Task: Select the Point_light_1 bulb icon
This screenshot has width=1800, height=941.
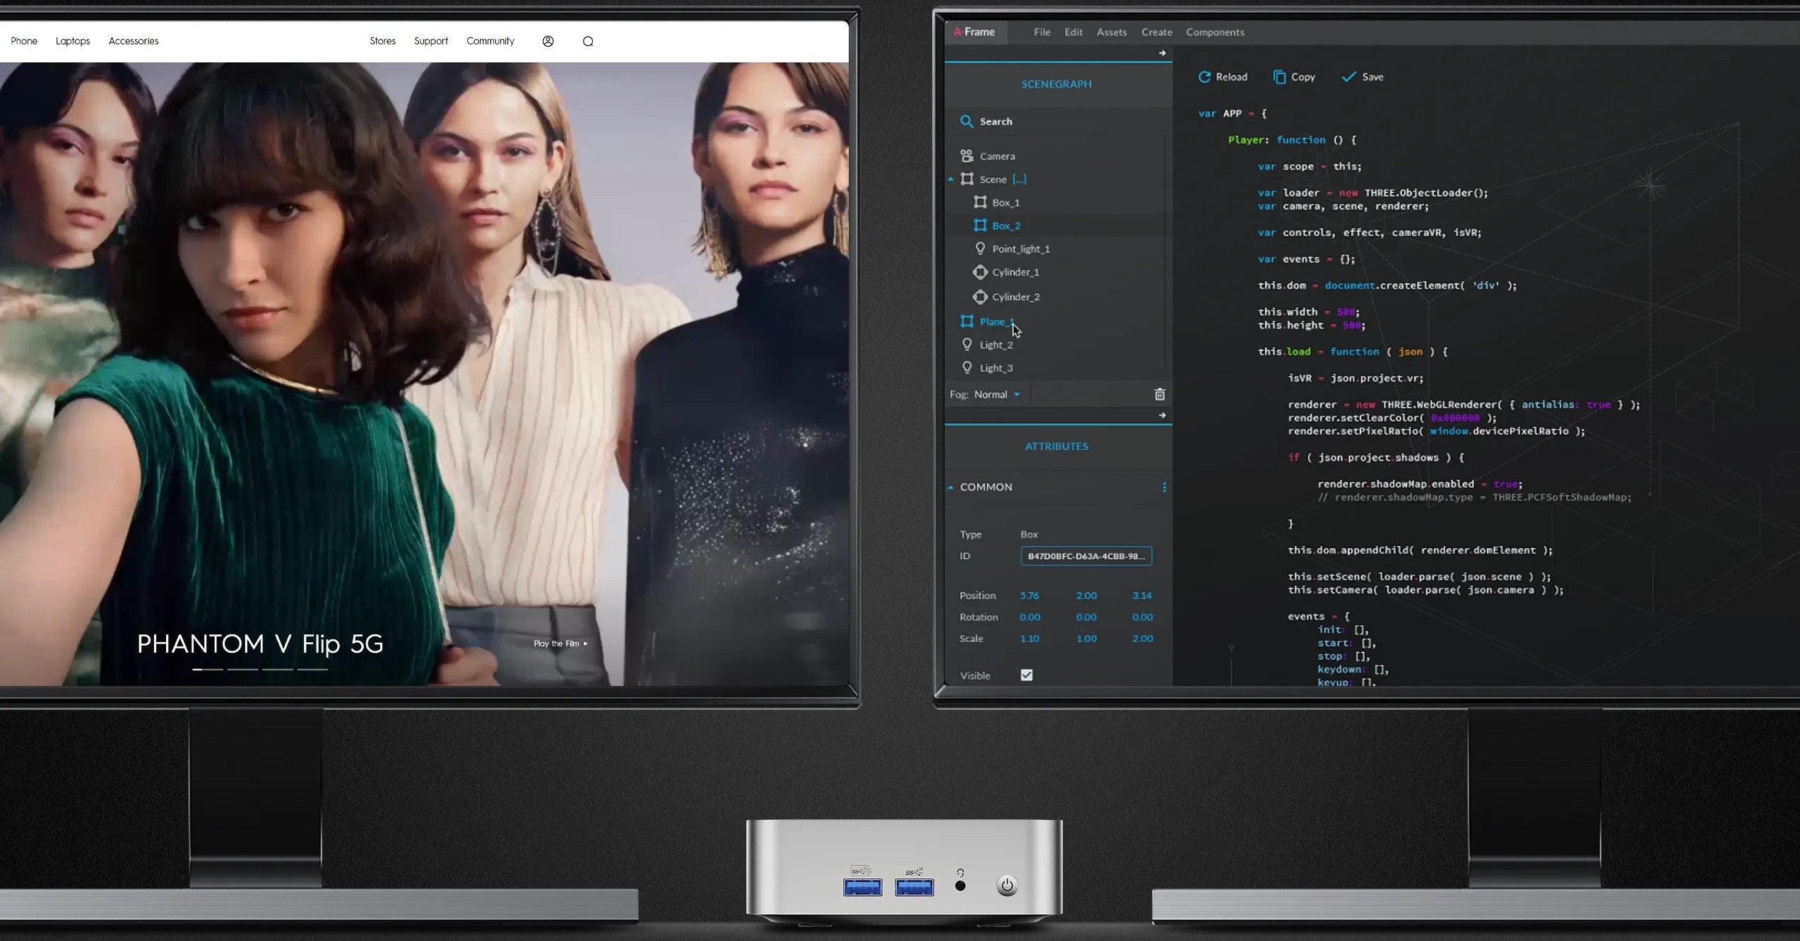Action: click(980, 249)
